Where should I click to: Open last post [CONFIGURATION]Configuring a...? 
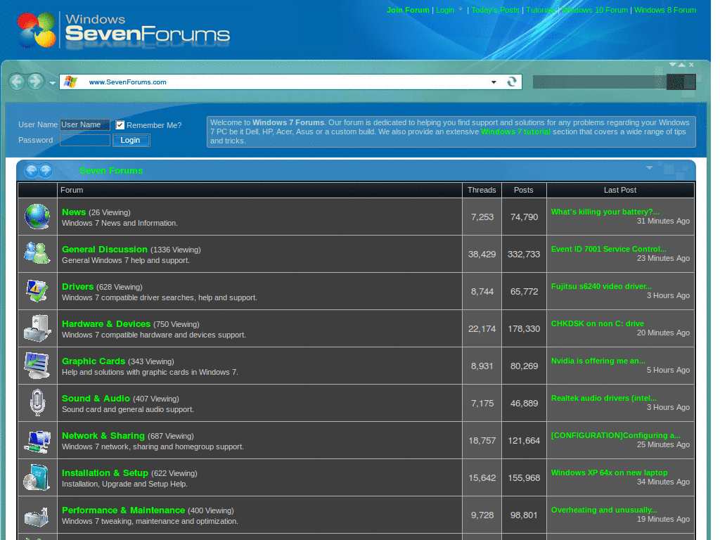tap(616, 435)
